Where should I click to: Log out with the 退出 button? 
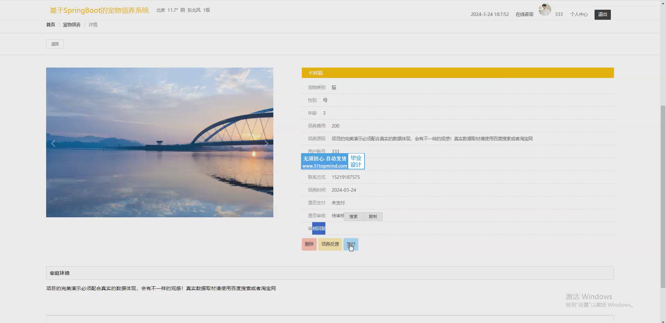(x=603, y=15)
